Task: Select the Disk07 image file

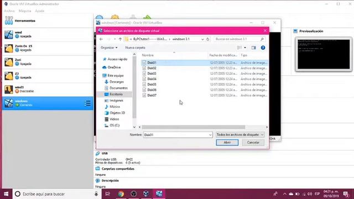Action: pyautogui.click(x=204, y=95)
